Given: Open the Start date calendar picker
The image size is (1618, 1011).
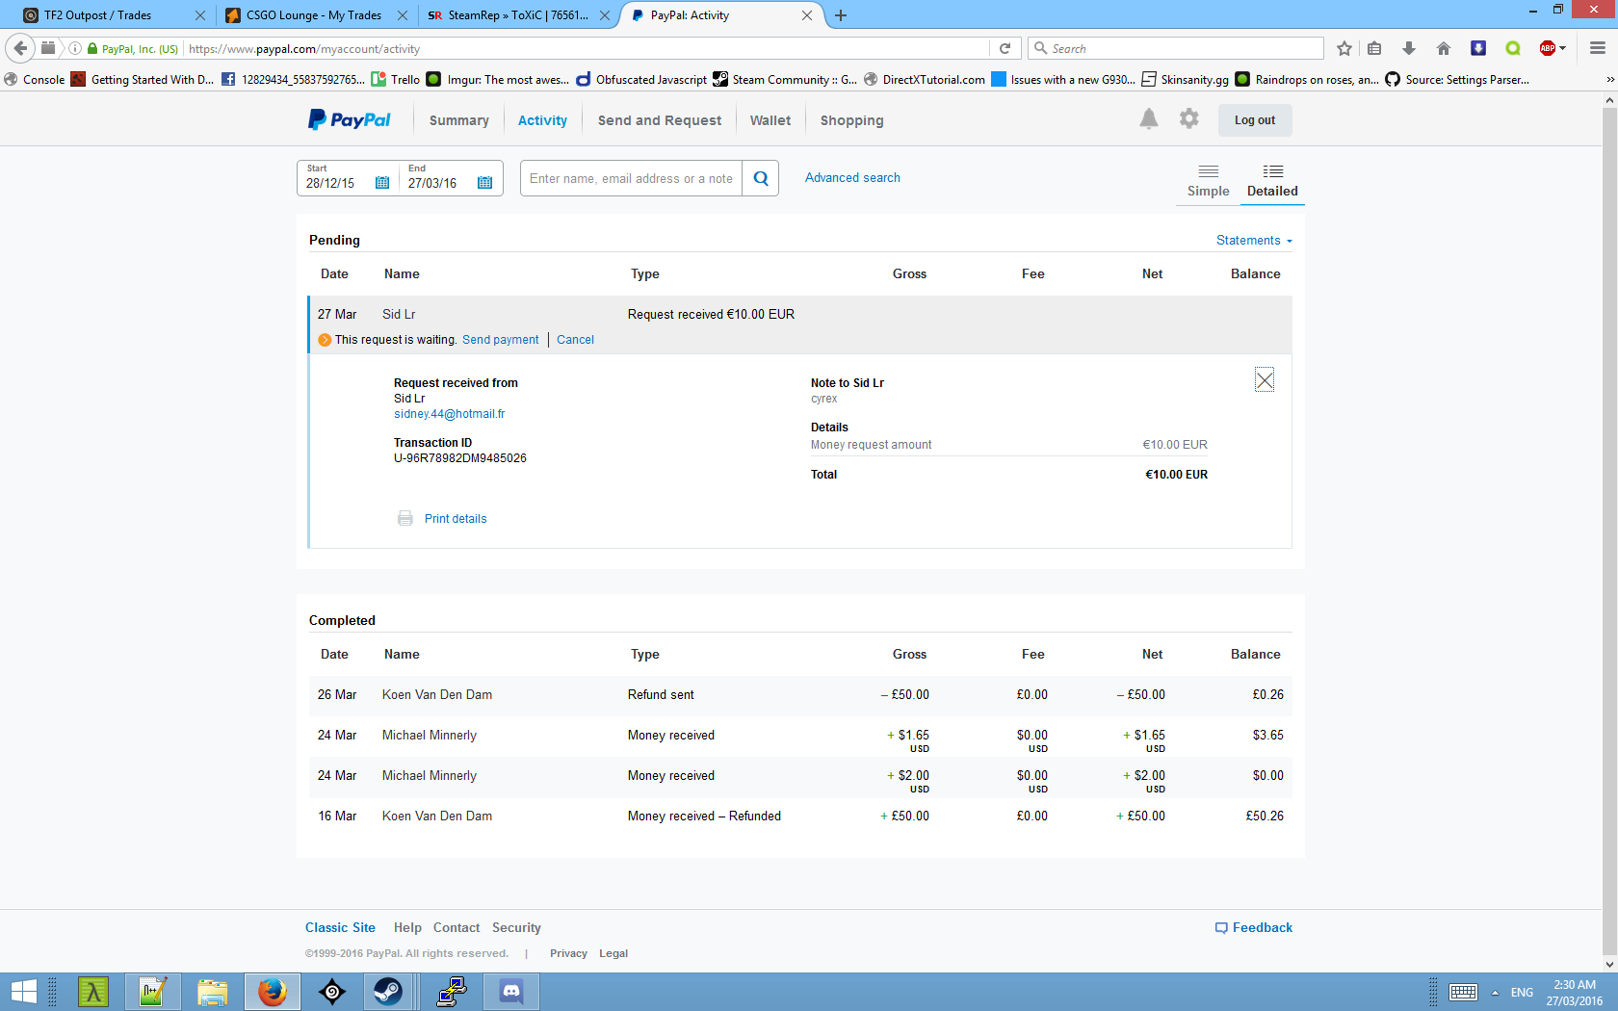Looking at the screenshot, I should 382,183.
